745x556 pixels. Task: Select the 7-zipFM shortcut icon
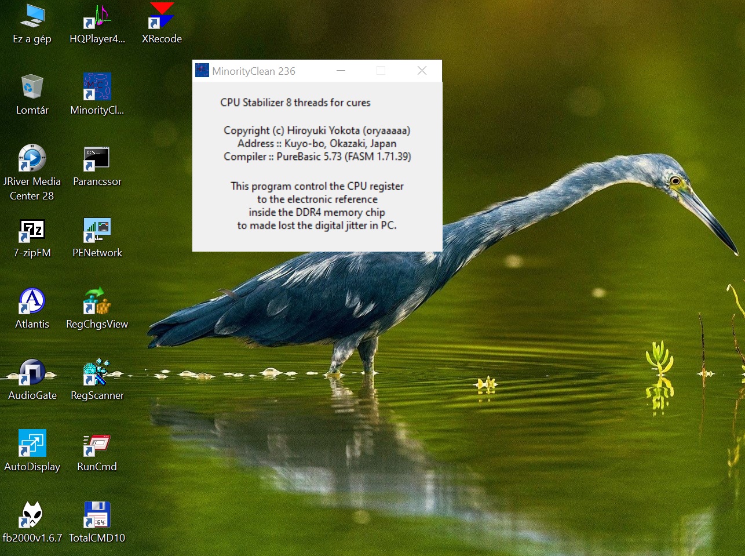coord(32,230)
